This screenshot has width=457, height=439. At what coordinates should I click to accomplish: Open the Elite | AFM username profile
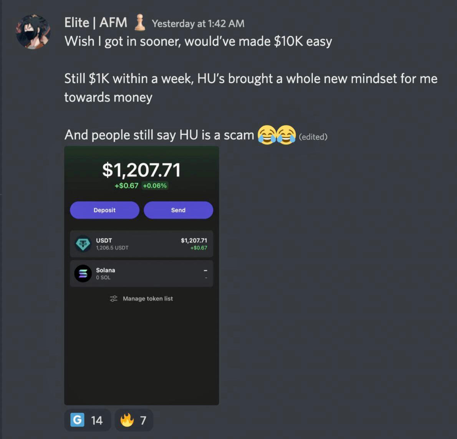point(96,22)
